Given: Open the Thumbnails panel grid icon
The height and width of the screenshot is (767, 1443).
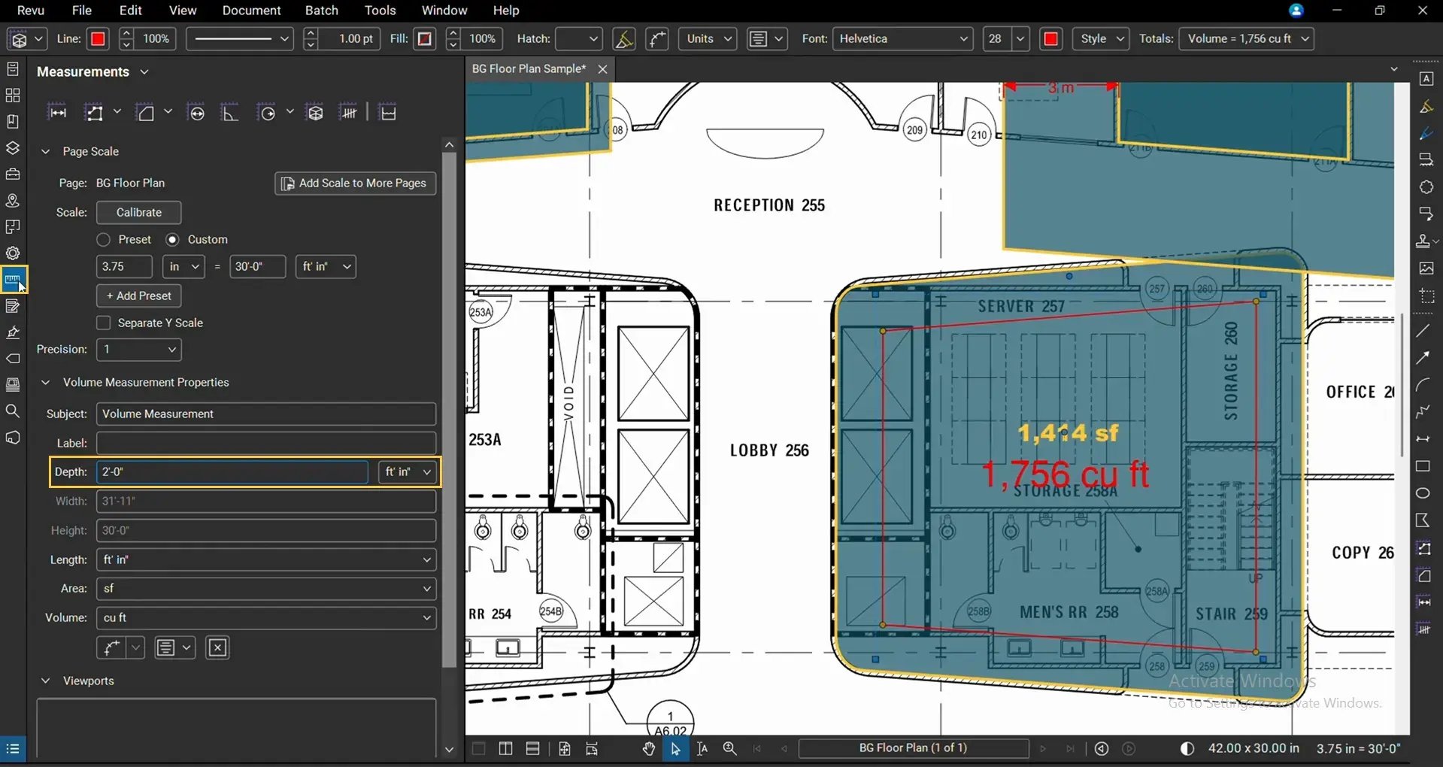Looking at the screenshot, I should point(13,95).
